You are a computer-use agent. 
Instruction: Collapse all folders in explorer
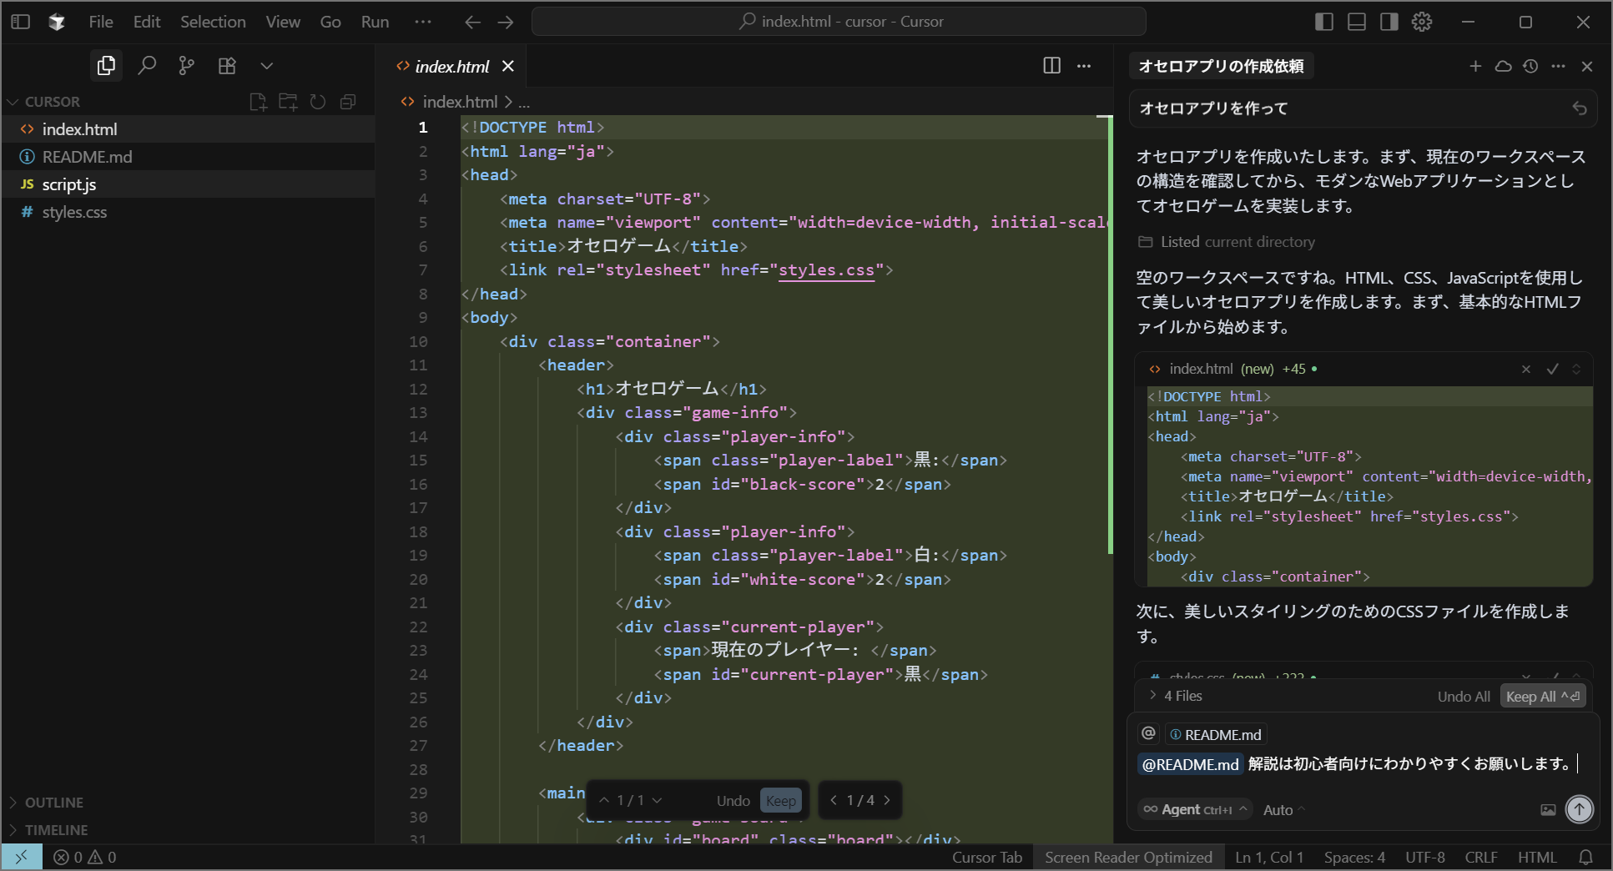coord(348,102)
